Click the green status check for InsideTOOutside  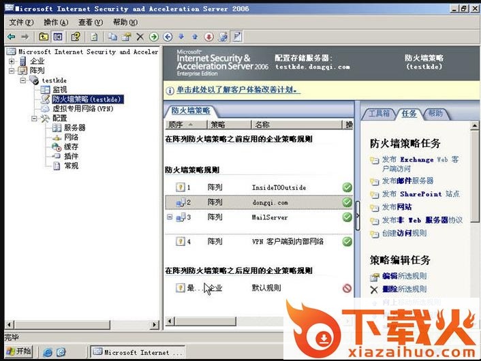click(347, 187)
